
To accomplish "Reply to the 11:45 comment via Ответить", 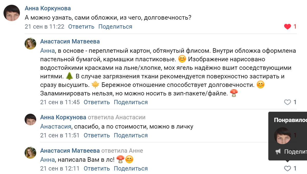I will (x=97, y=102).
